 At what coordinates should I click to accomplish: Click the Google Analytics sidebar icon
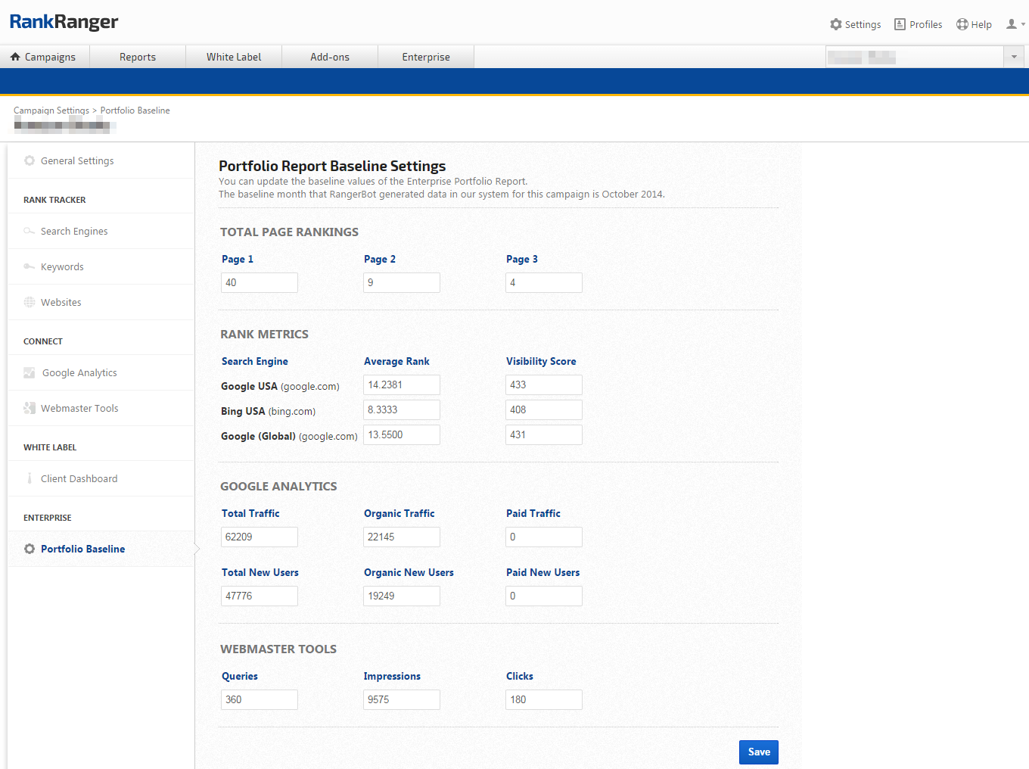pos(30,372)
